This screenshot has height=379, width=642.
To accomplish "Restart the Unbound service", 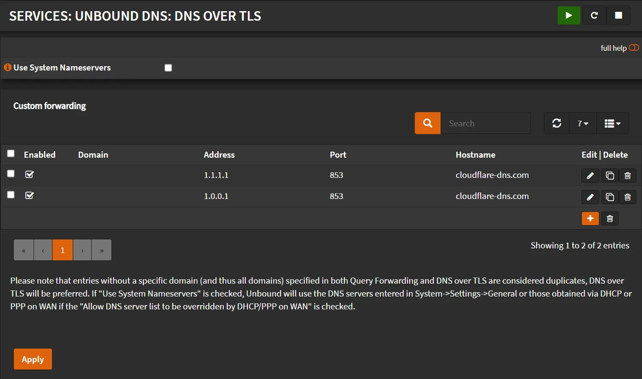I will pos(594,15).
